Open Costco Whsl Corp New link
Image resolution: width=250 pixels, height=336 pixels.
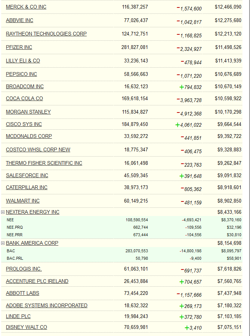[38, 150]
